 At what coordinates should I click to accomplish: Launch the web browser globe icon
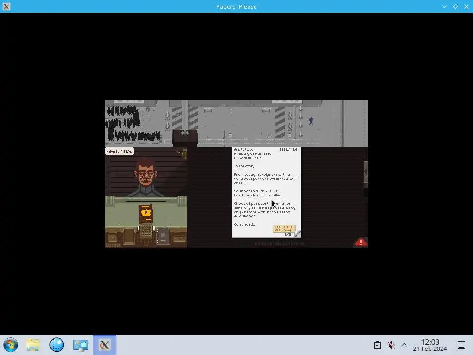57,345
